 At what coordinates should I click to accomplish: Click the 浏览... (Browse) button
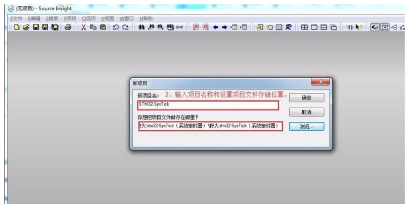pos(306,126)
